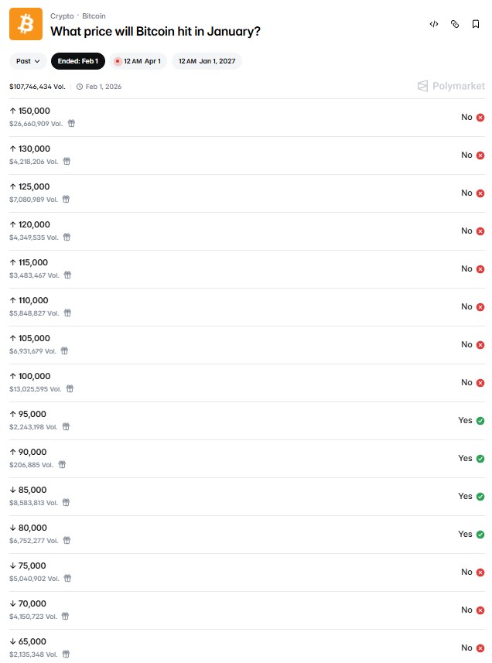
Task: Click gift icon on ↑ 100,000 row
Action: 70,389
